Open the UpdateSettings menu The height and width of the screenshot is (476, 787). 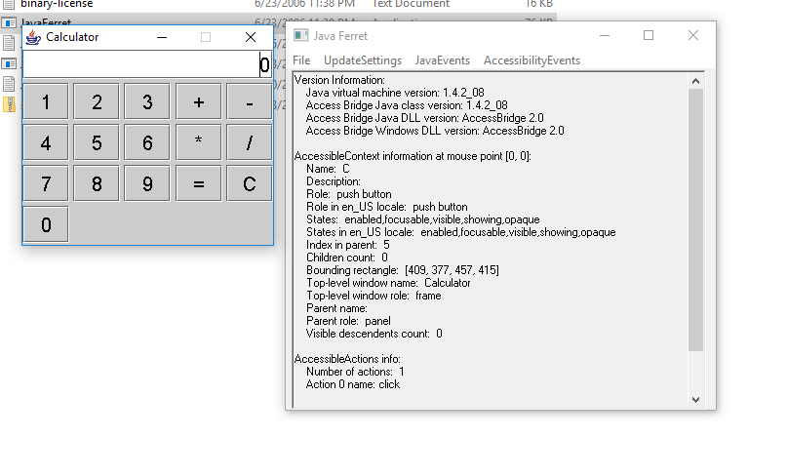[362, 60]
